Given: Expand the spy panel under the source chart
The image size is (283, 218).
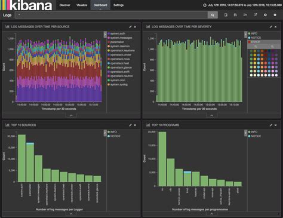Looking at the screenshot, I should (71, 115).
